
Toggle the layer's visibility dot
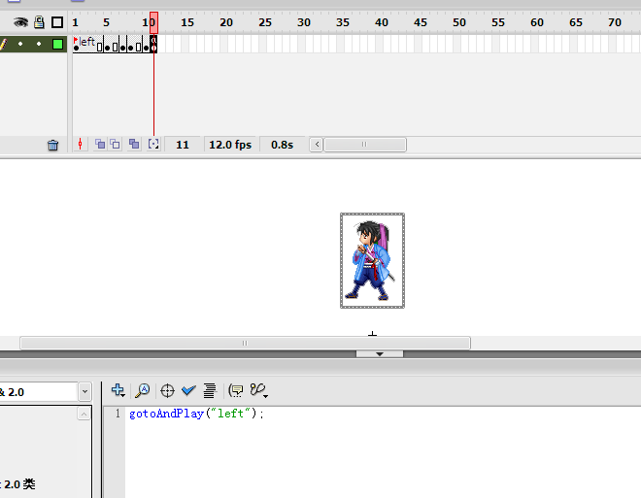coord(20,44)
